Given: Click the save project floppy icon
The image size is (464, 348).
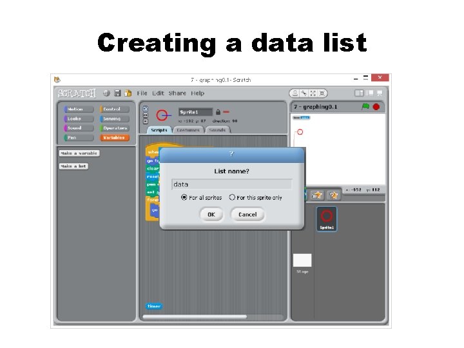Looking at the screenshot, I should [117, 93].
